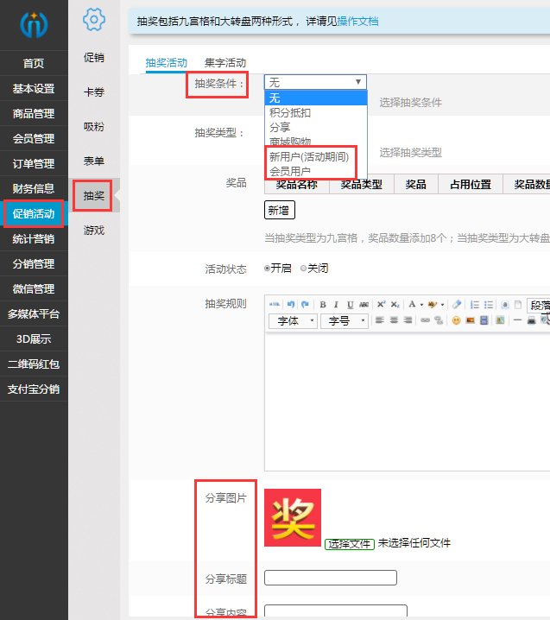Click the print icon in editor
The image size is (550, 620).
[x=531, y=320]
